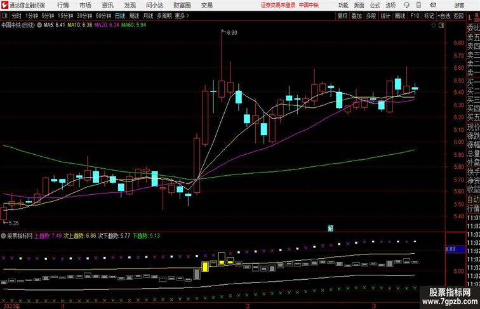
Task: Toggle the right panel icon beside the diamond
Action: click(x=441, y=25)
